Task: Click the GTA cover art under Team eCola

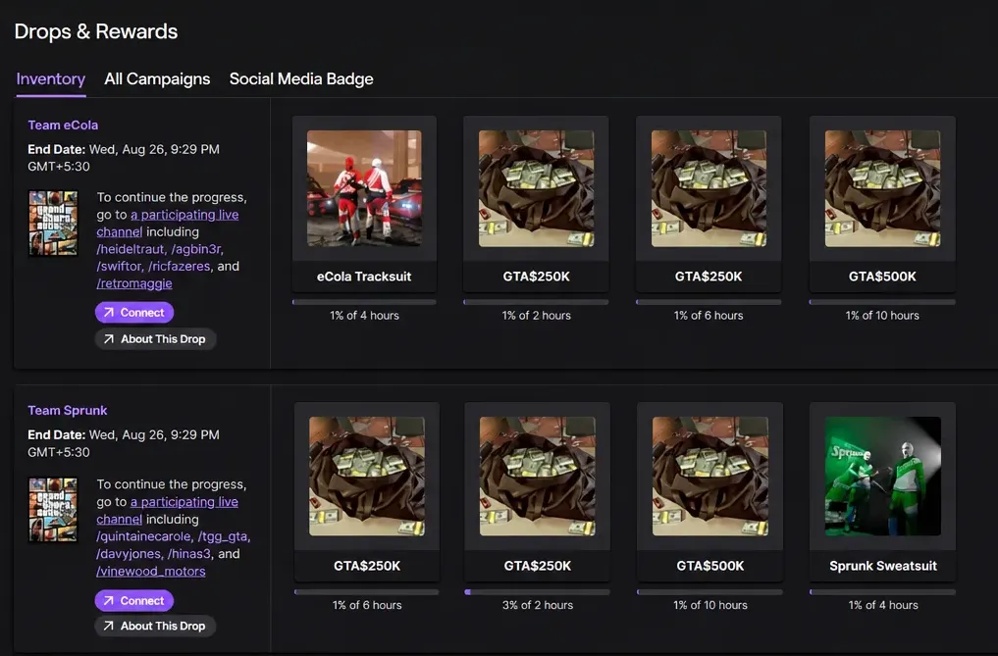Action: (x=53, y=224)
